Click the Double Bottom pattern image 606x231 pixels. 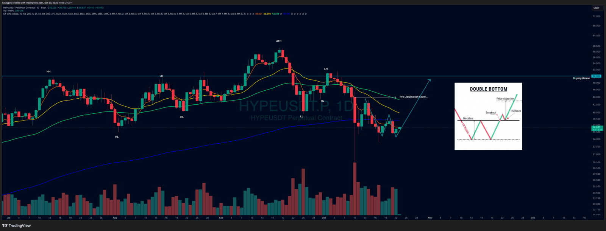[x=488, y=116]
